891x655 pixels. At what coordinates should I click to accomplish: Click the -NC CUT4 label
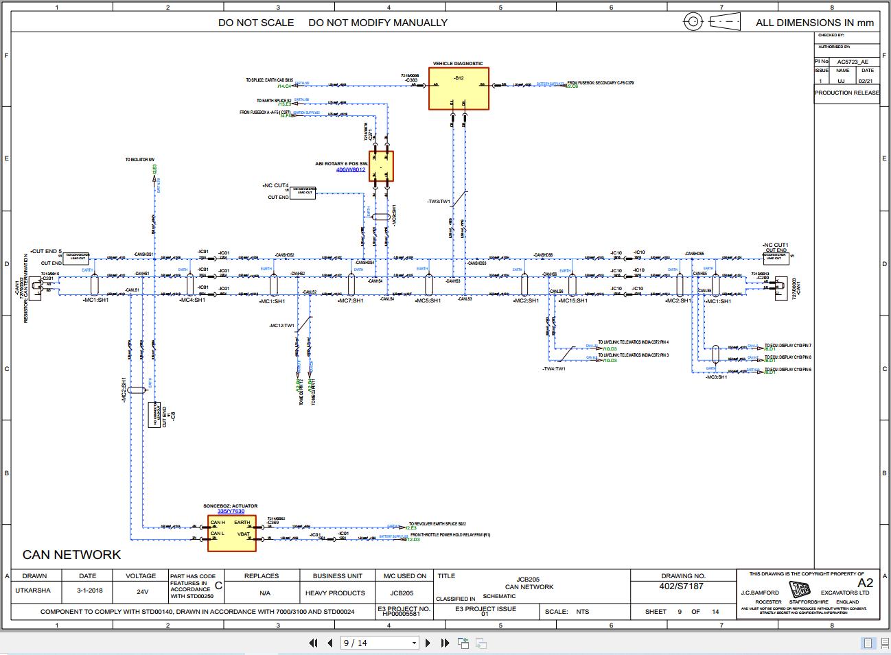click(276, 186)
